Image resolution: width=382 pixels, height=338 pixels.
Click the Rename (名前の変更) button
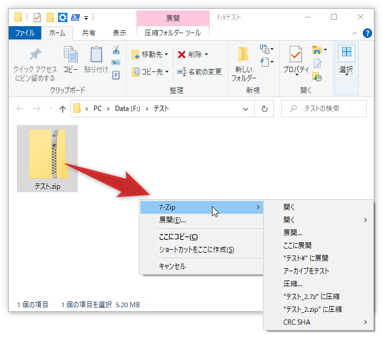coord(199,71)
